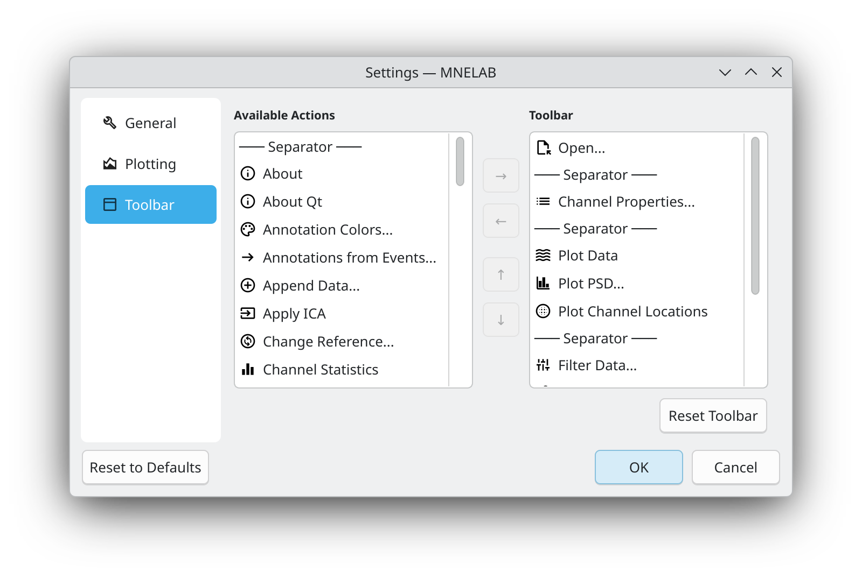Click the info icon next to About
Image resolution: width=862 pixels, height=579 pixels.
248,174
